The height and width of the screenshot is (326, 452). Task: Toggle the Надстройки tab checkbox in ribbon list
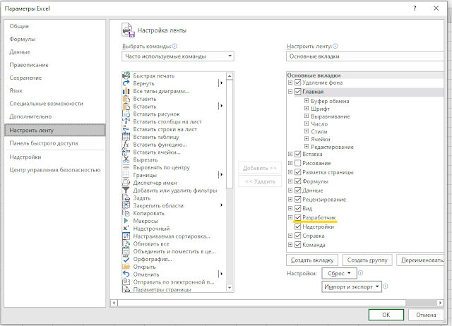[x=298, y=227]
